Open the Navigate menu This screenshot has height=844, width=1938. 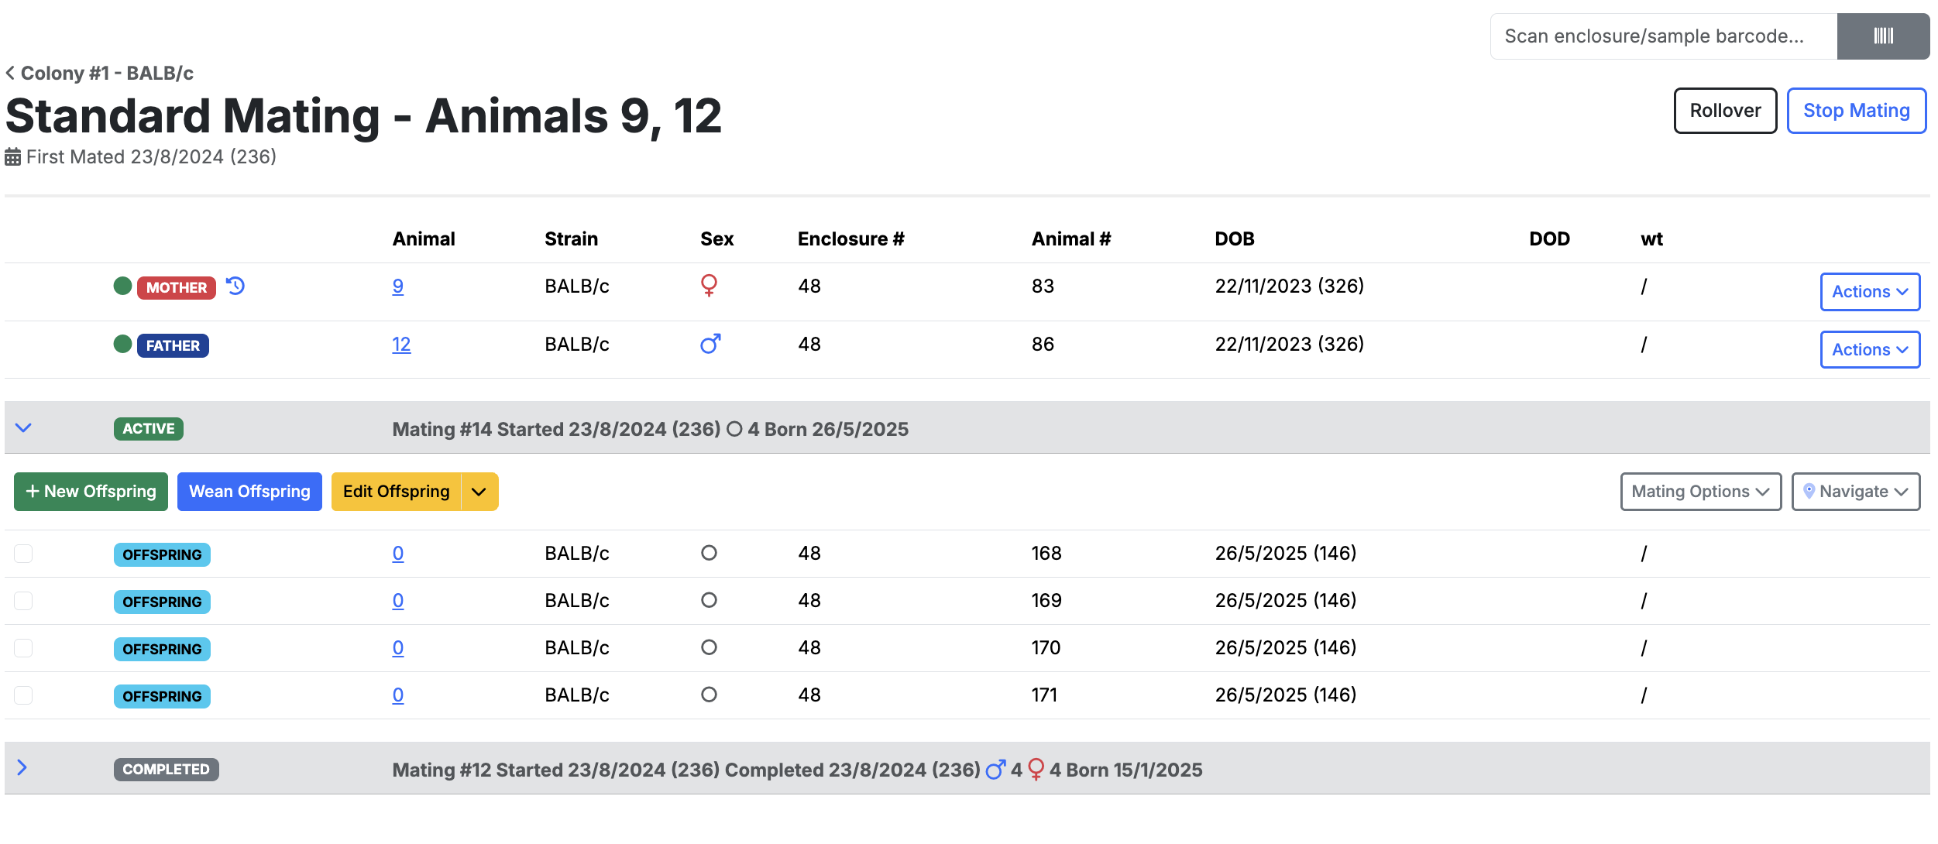[x=1856, y=492]
